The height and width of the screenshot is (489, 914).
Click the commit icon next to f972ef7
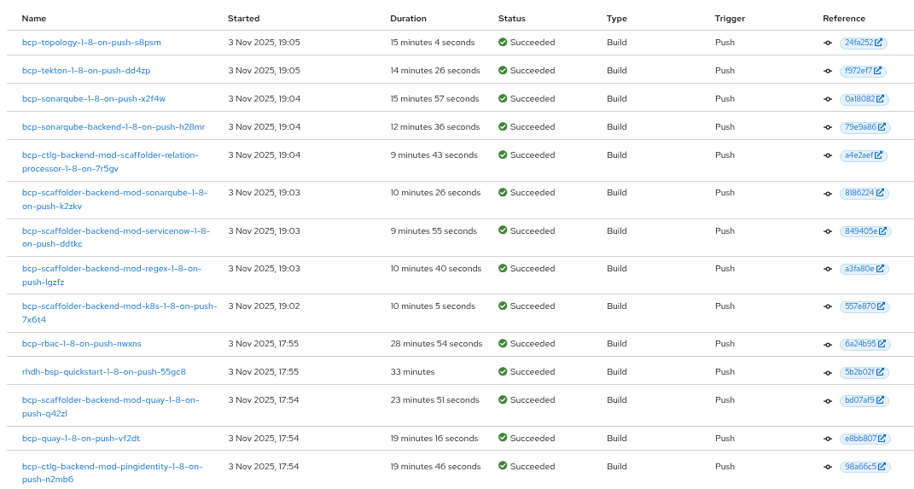pyautogui.click(x=827, y=71)
